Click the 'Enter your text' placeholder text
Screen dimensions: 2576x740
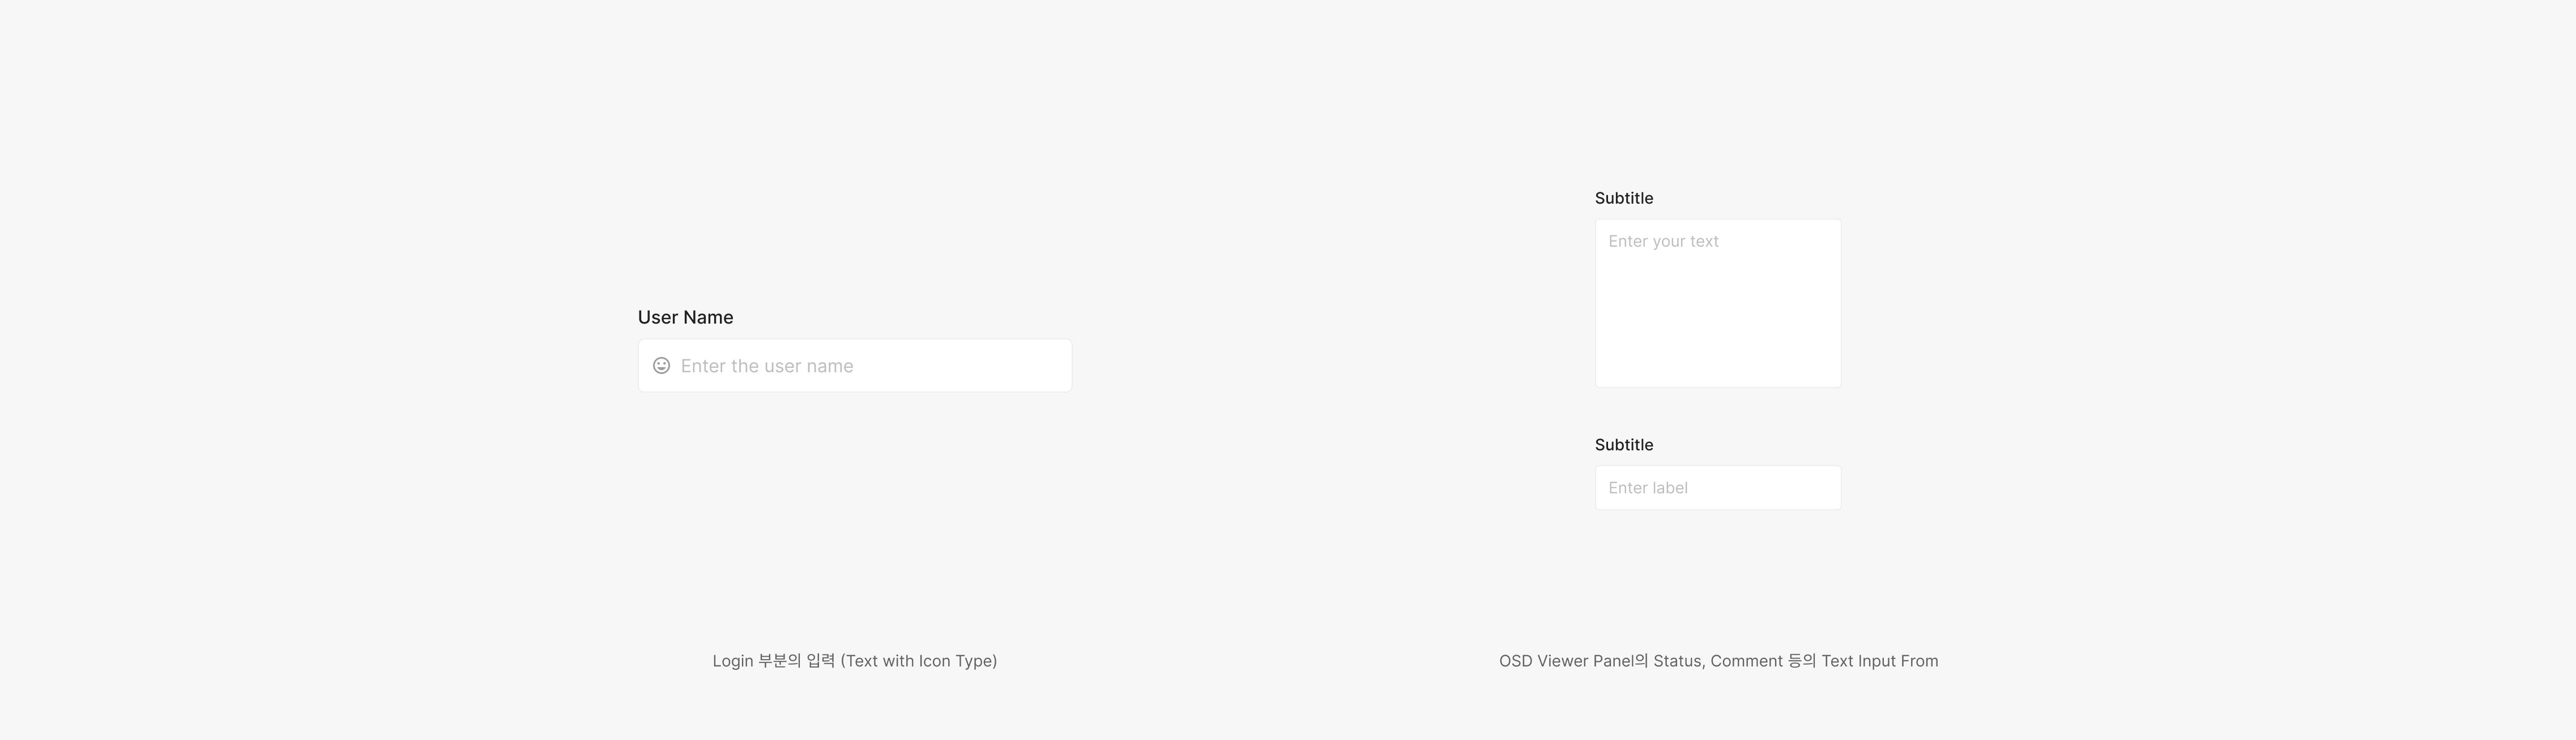point(1663,242)
